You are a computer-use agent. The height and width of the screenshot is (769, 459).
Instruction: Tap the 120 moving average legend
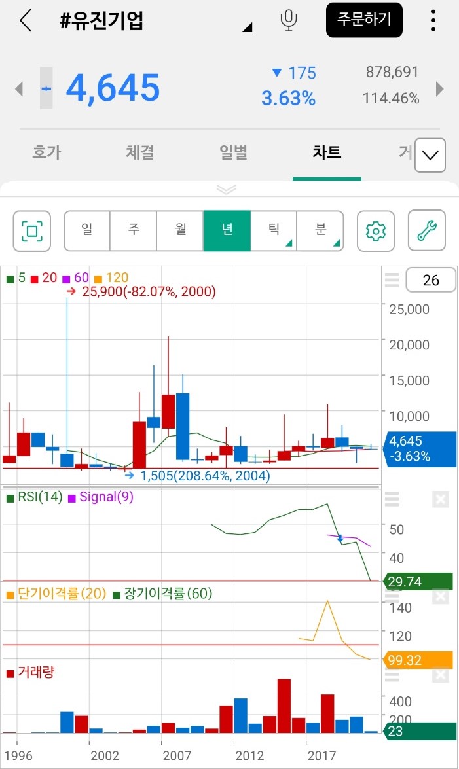(x=111, y=277)
